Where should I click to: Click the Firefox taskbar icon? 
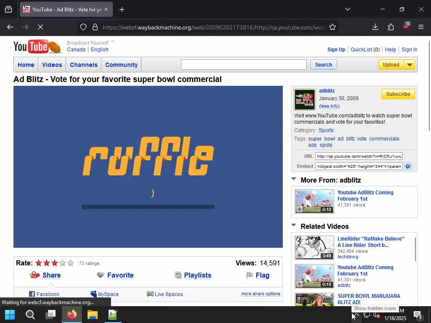(72, 314)
